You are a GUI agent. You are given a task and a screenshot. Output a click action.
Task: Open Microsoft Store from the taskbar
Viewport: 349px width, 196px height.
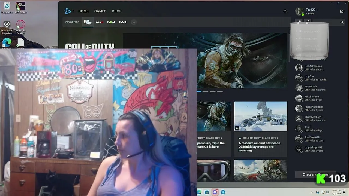click(x=207, y=192)
